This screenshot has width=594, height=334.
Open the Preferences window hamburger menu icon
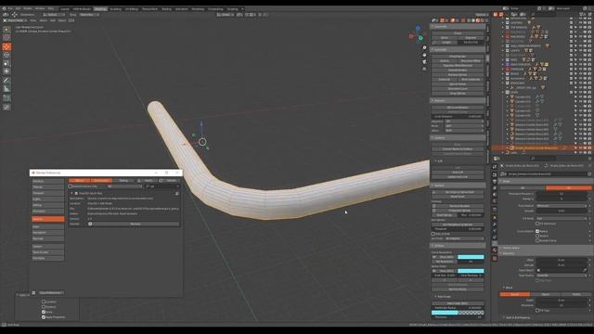click(x=33, y=293)
